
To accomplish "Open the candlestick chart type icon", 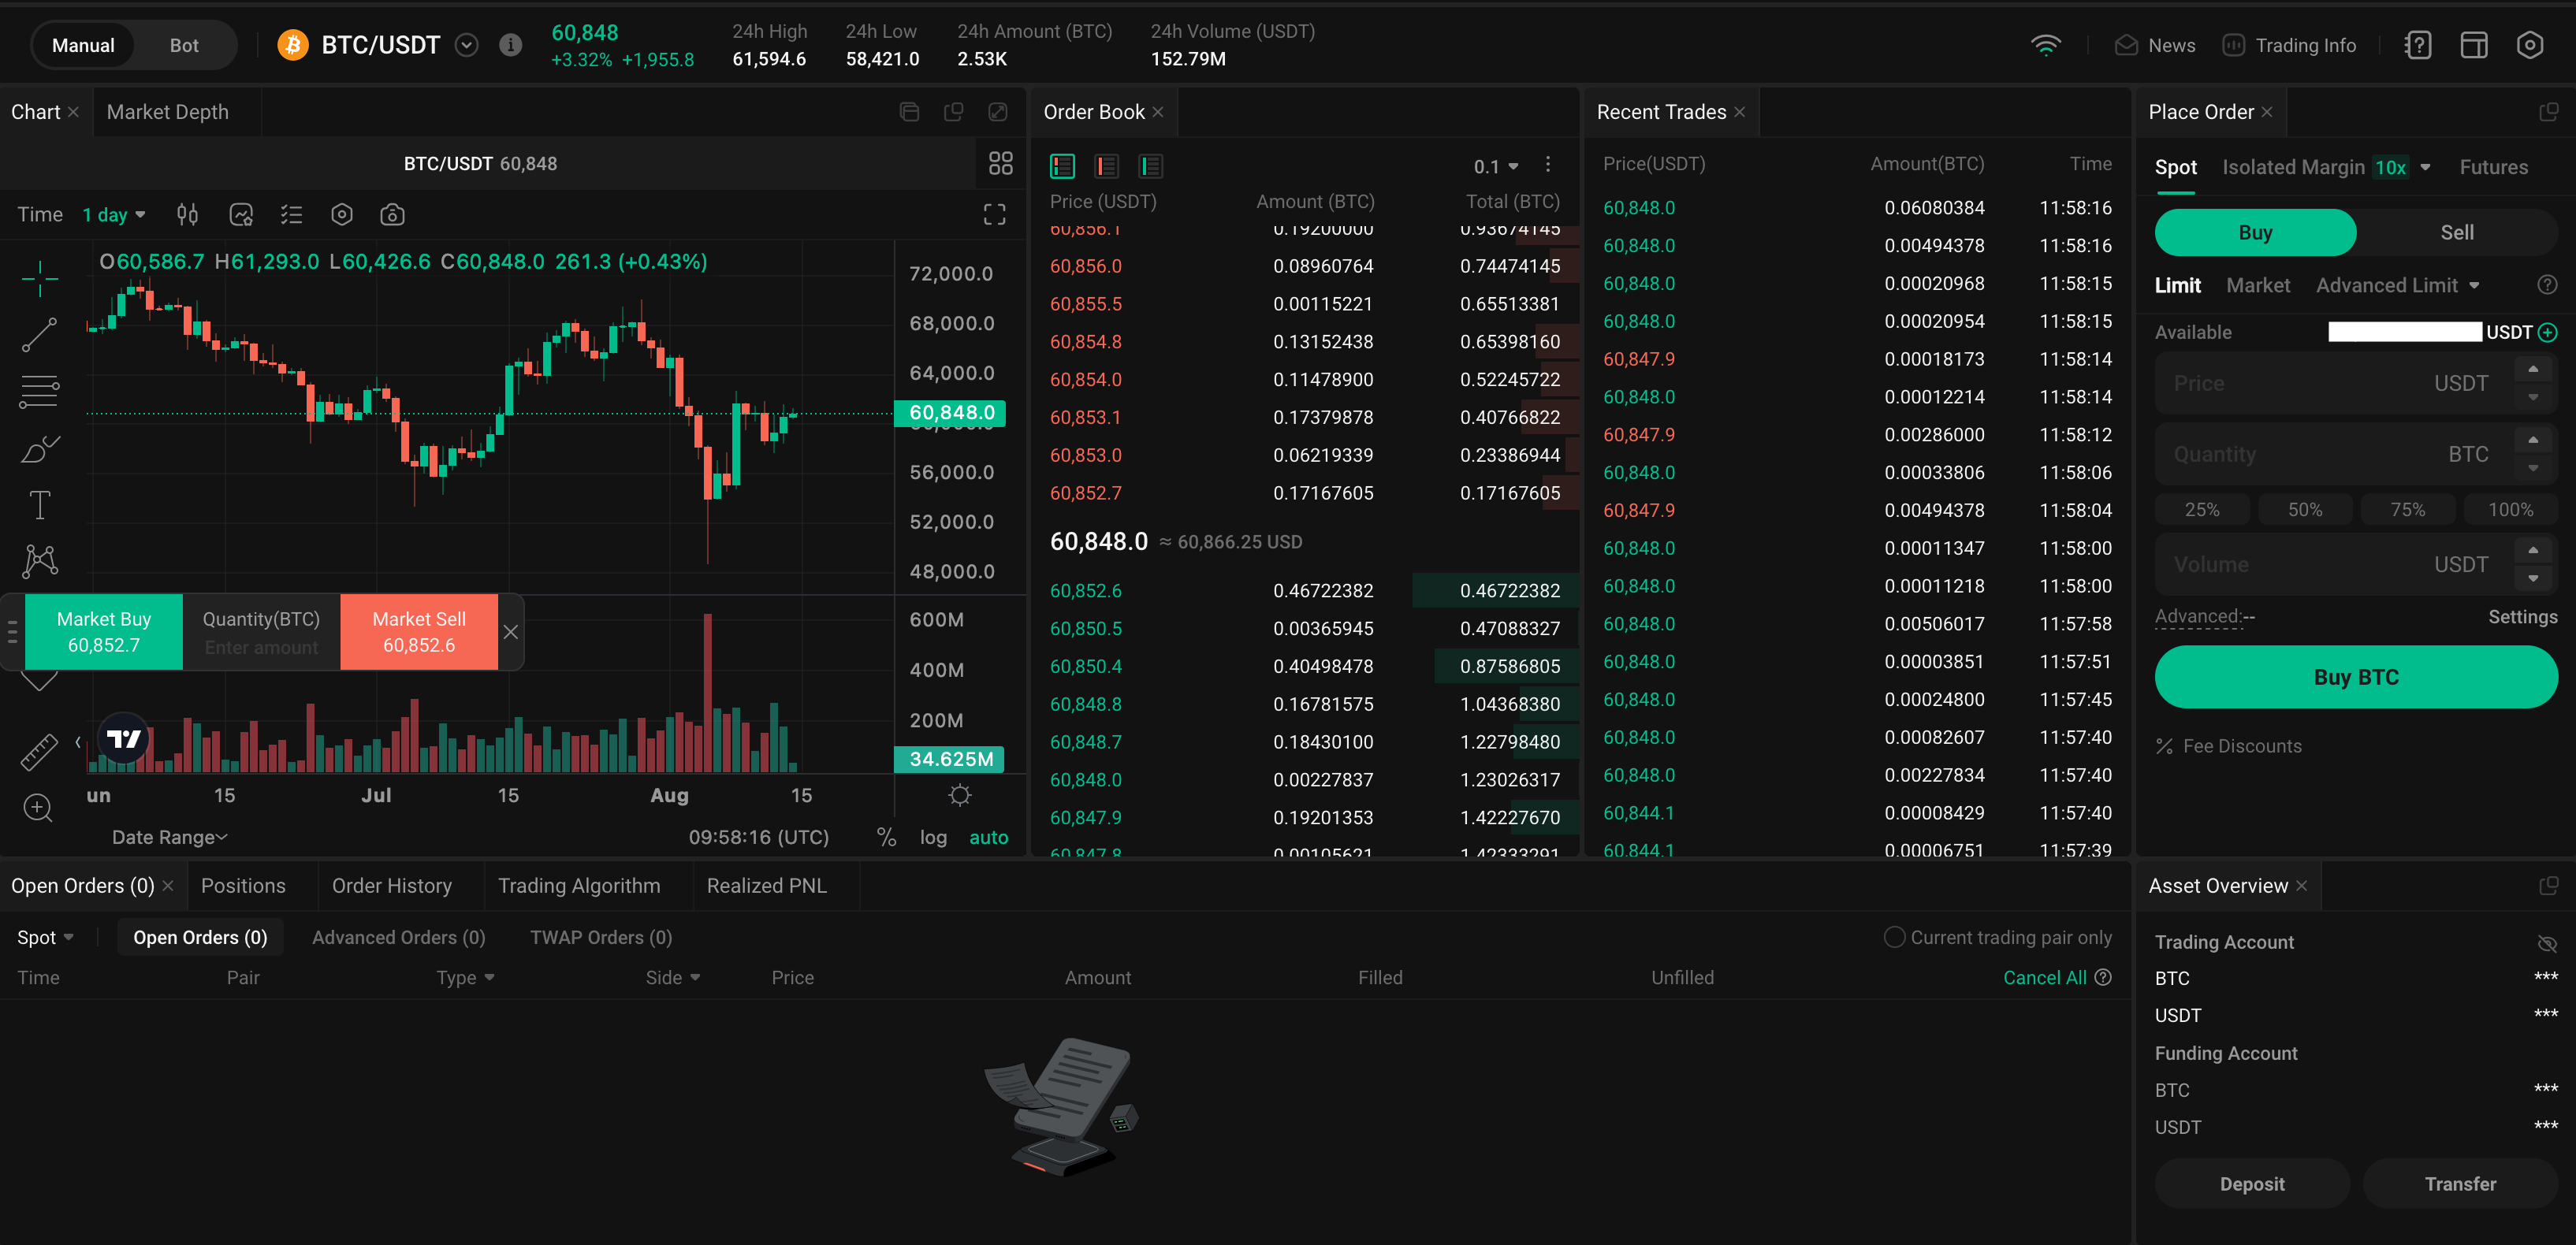I will pyautogui.click(x=187, y=214).
